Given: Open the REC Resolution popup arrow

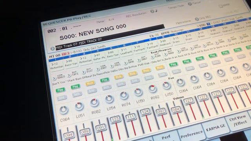Looking at the screenshot, I should pos(152,11).
